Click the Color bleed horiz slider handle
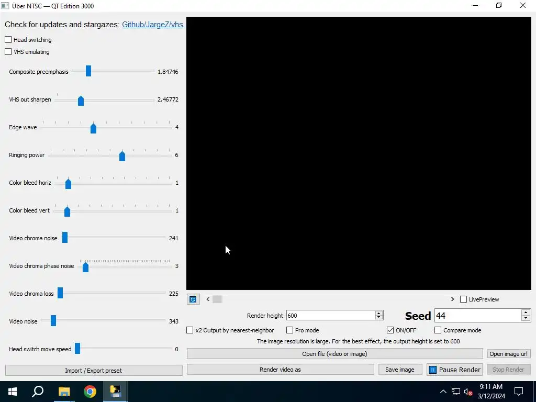This screenshot has width=536, height=402. [69, 184]
